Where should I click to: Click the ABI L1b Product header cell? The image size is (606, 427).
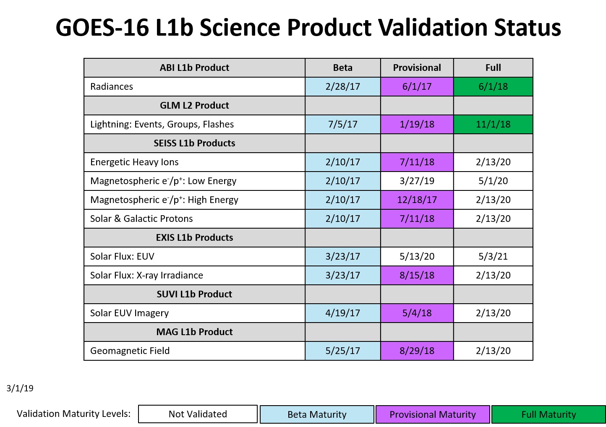194,68
